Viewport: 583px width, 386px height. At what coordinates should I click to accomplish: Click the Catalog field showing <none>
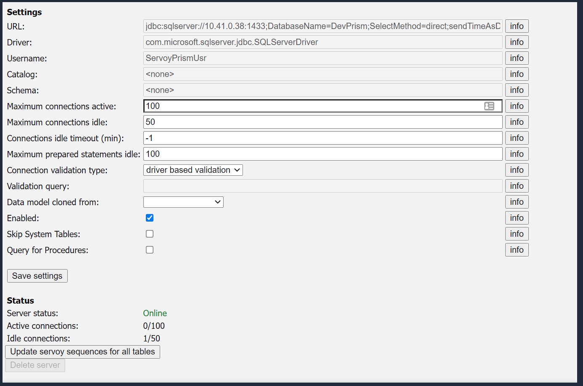click(323, 74)
